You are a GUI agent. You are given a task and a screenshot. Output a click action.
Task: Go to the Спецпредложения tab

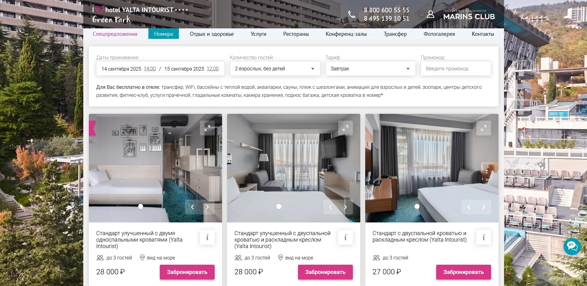coord(115,34)
